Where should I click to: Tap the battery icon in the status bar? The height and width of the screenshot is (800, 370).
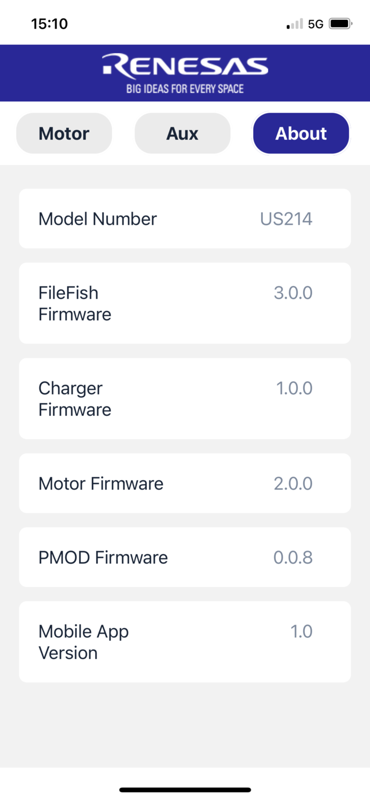pos(339,23)
